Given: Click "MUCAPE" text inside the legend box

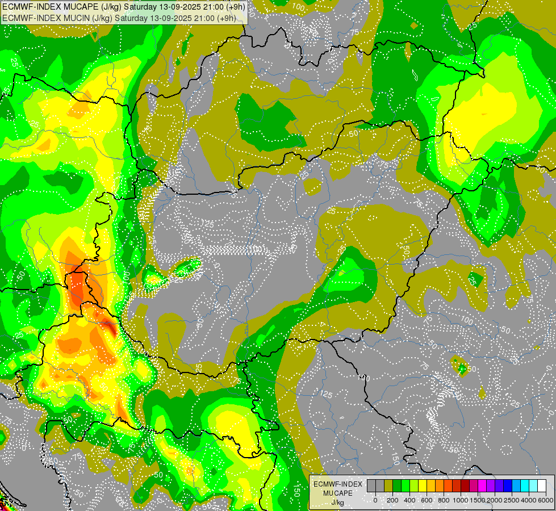Looking at the screenshot, I should (338, 493).
